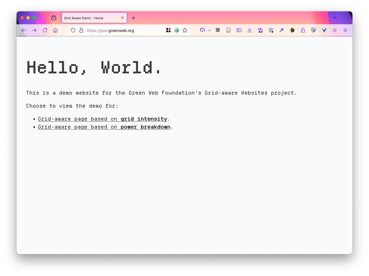Click the colored lines link extension icon

[313, 30]
